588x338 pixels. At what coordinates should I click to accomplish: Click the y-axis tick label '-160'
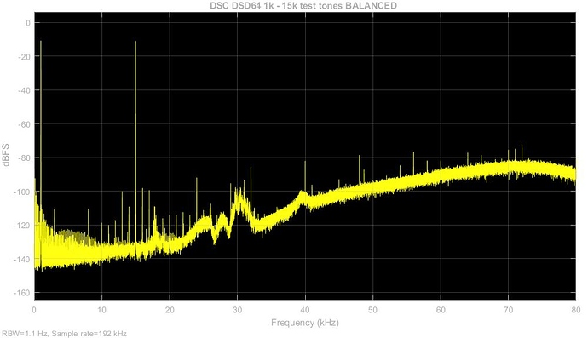22,293
